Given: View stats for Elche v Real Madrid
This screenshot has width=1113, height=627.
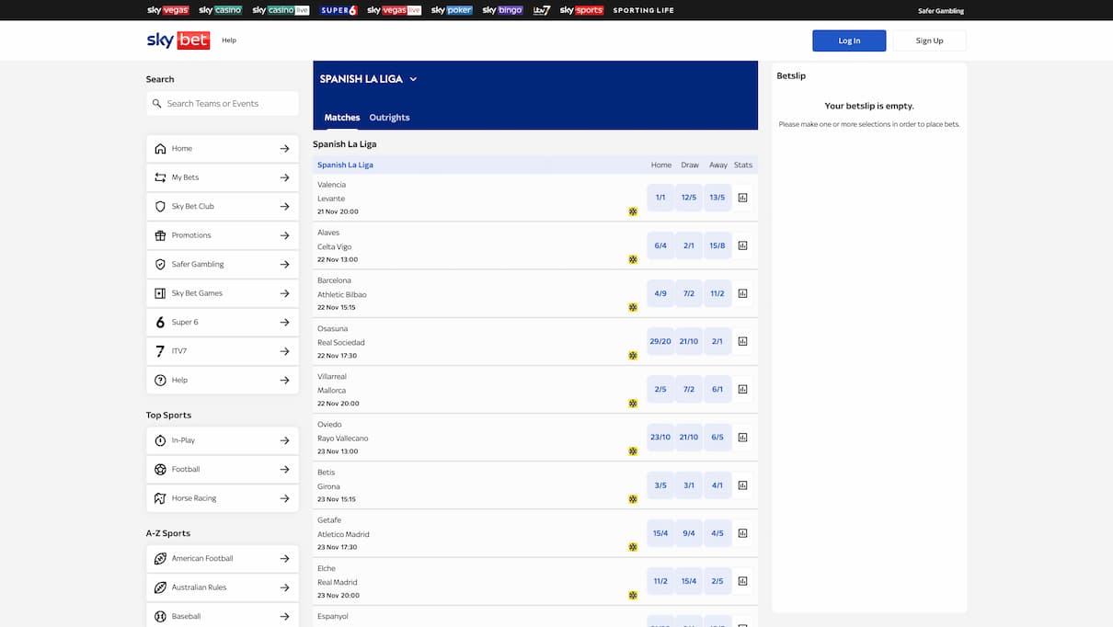Looking at the screenshot, I should click(742, 580).
